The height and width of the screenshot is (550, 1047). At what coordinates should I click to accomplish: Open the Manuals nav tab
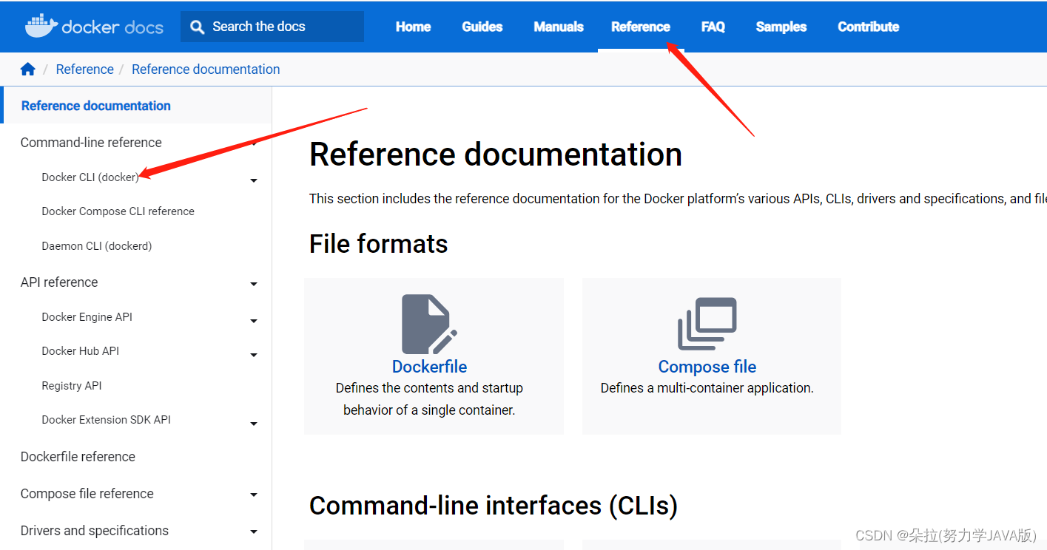[x=559, y=27]
